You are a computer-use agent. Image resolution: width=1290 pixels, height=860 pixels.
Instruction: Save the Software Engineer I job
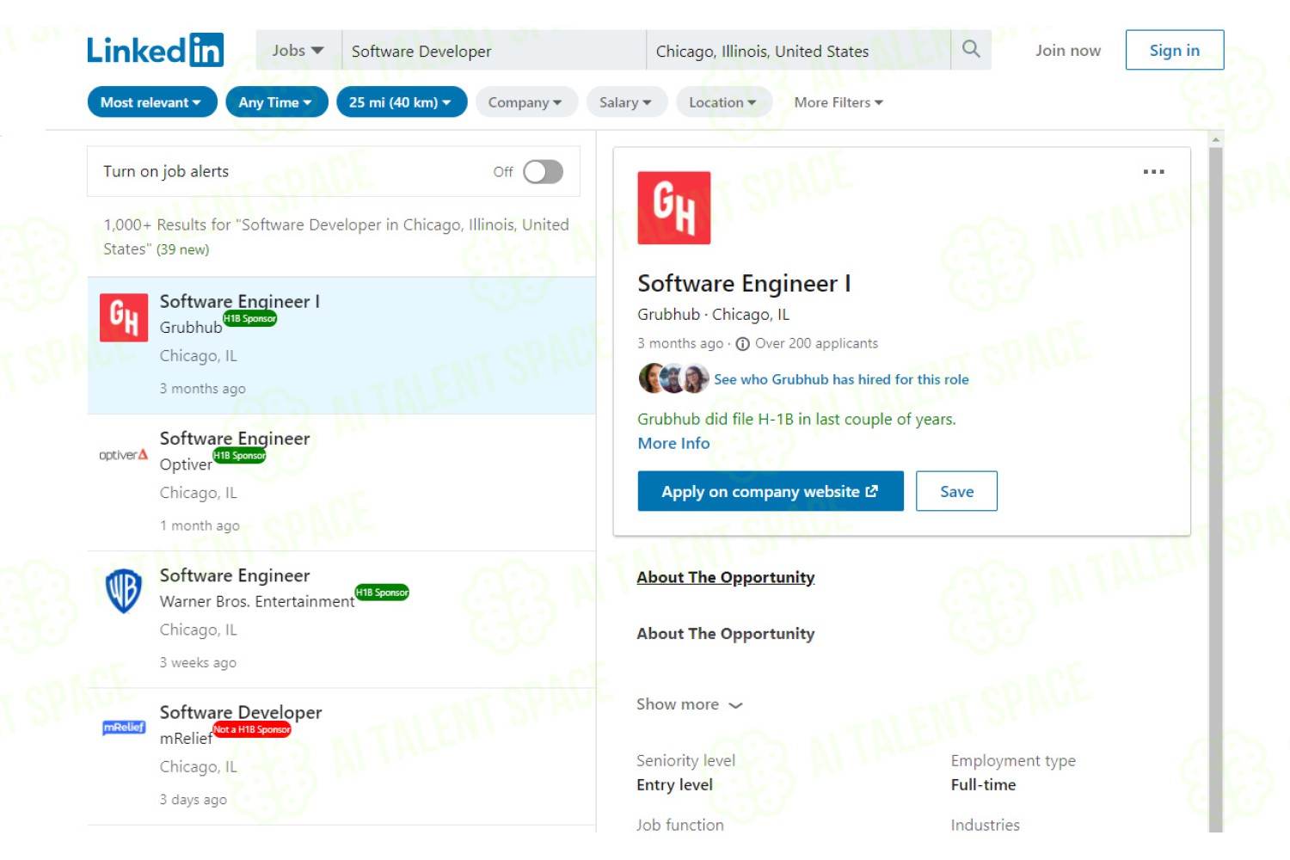(x=956, y=491)
